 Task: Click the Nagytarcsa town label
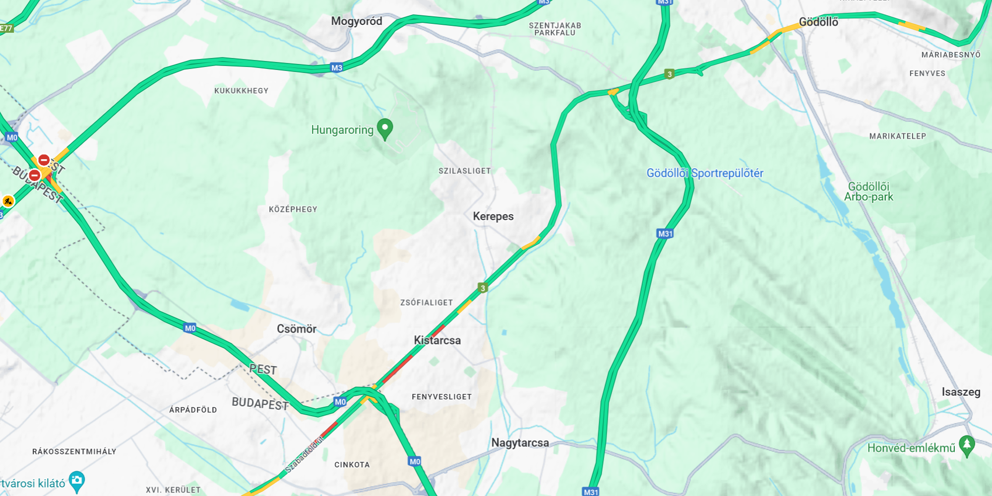[520, 443]
